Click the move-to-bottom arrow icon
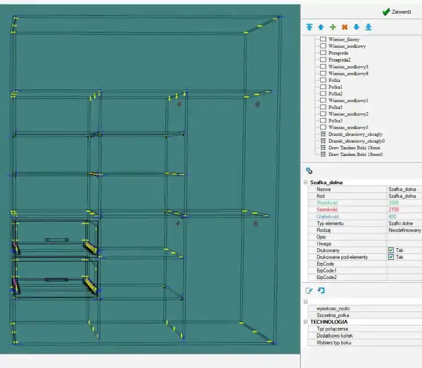 click(x=369, y=27)
